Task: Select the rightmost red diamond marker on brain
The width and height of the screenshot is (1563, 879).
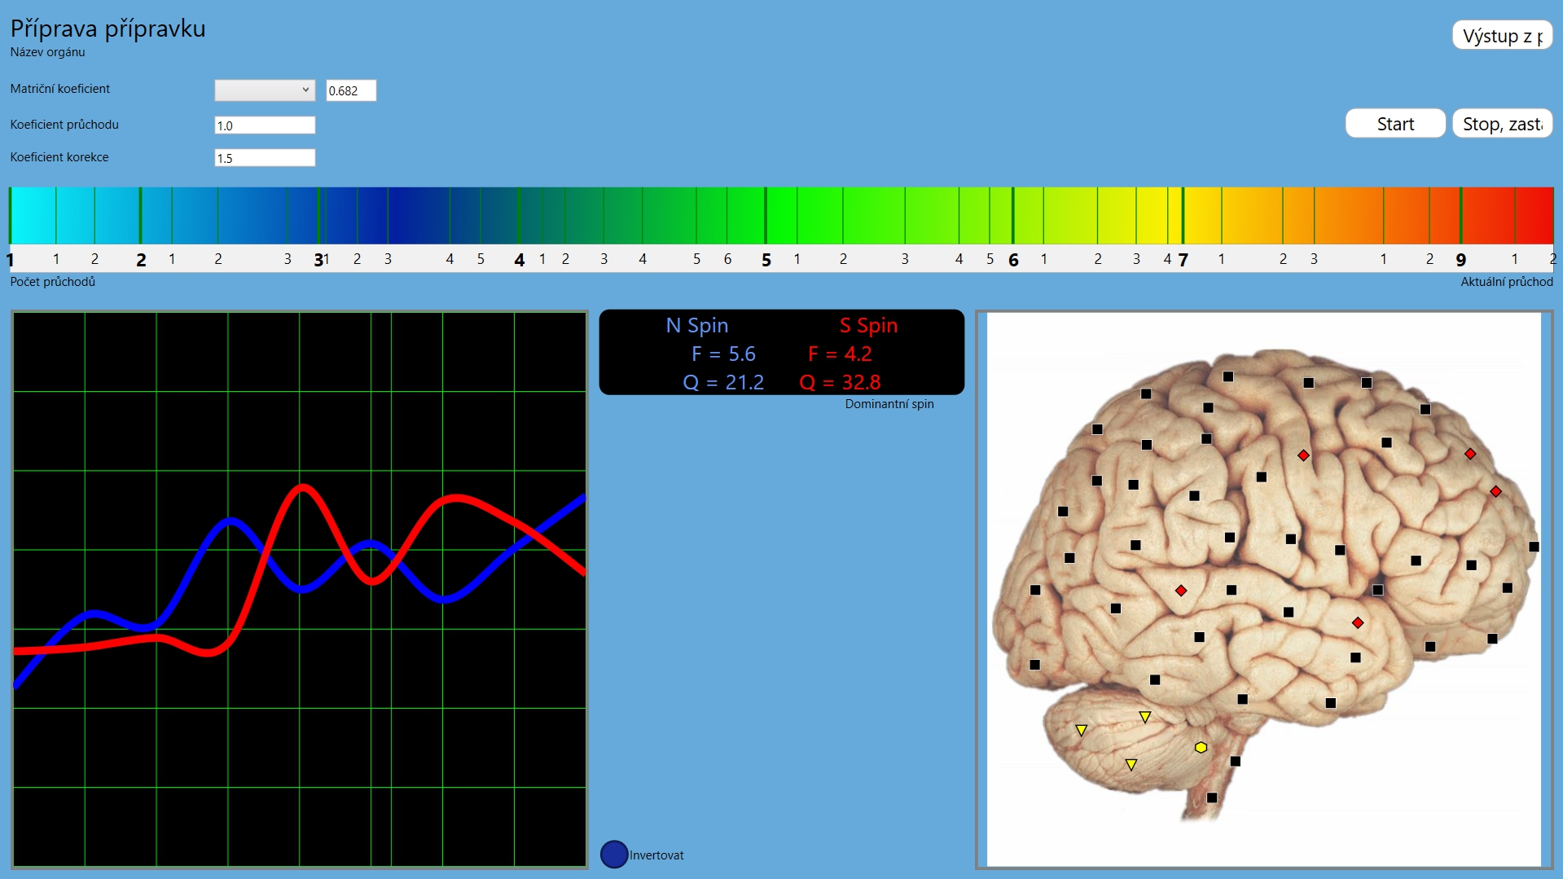Action: coord(1495,491)
